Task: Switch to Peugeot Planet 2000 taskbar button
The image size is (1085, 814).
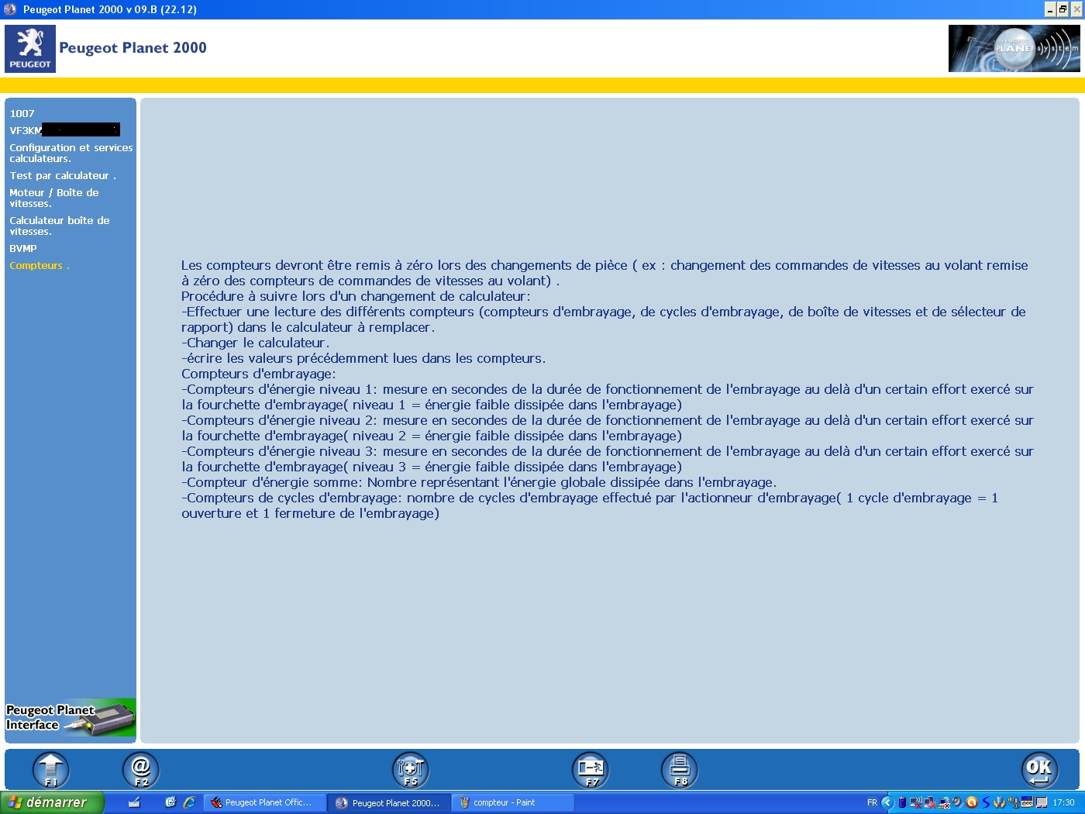Action: (x=390, y=802)
